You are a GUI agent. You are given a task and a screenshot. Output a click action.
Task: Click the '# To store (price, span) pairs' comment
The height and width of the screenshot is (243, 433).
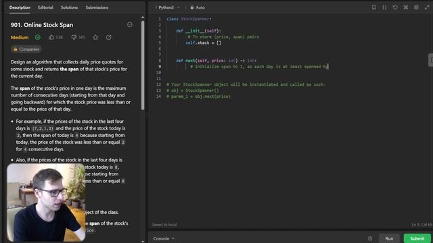(223, 37)
